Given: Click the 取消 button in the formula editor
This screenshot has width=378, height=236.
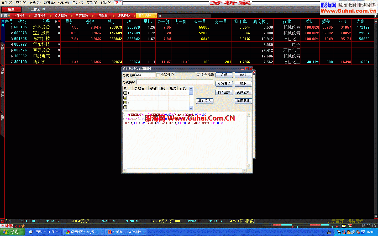Looking at the screenshot, I should (x=243, y=84).
